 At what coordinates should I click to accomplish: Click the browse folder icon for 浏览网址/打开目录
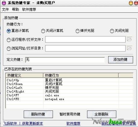pyautogui.click(x=129, y=48)
